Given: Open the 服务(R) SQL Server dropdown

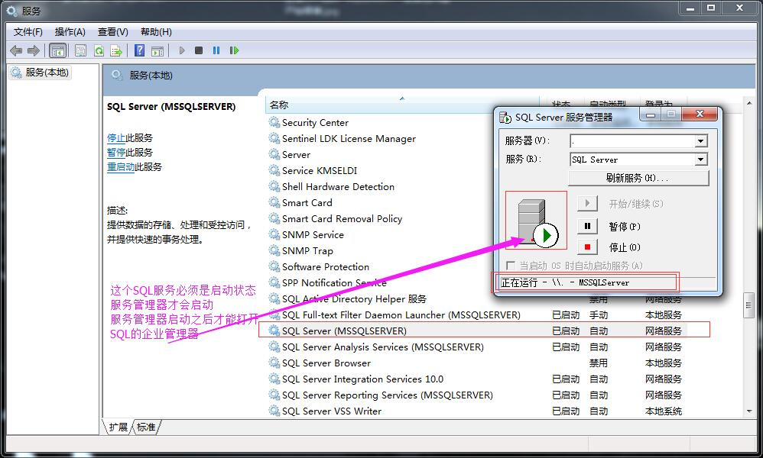Looking at the screenshot, I should (700, 160).
